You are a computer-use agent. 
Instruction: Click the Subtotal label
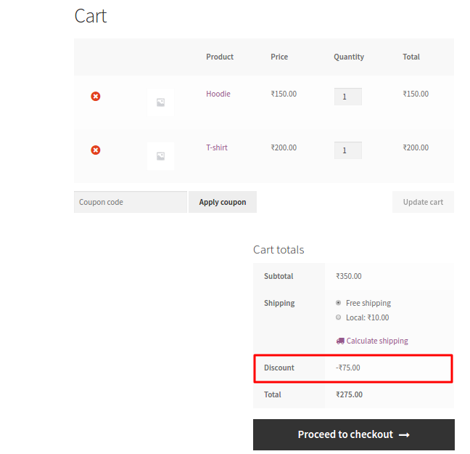(x=279, y=276)
